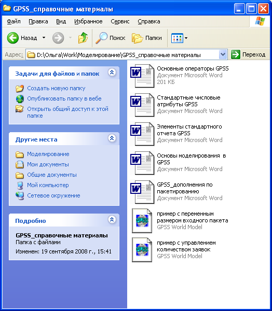This screenshot has width=272, height=311.
Task: Open the Мой компьютер link
Action: pos(48,185)
